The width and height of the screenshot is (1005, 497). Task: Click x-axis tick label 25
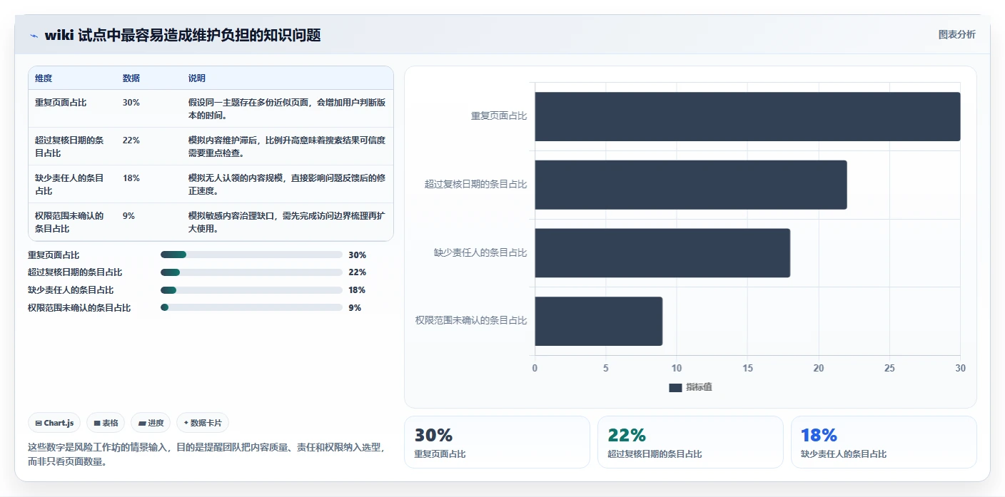coord(889,368)
